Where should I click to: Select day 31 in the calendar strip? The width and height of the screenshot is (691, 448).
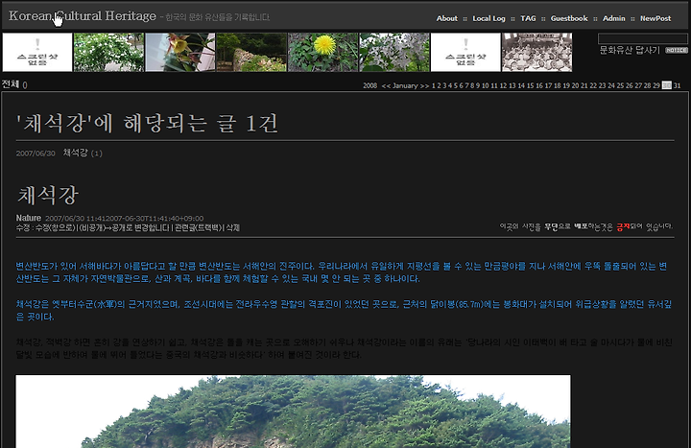[x=677, y=85]
